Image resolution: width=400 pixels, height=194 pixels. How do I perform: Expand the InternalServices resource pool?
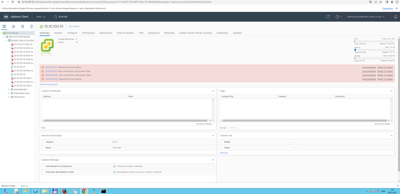click(9, 93)
